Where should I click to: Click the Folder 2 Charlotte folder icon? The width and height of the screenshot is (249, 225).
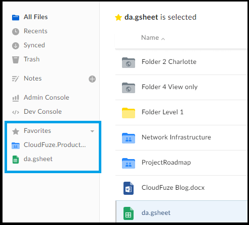[x=129, y=62]
